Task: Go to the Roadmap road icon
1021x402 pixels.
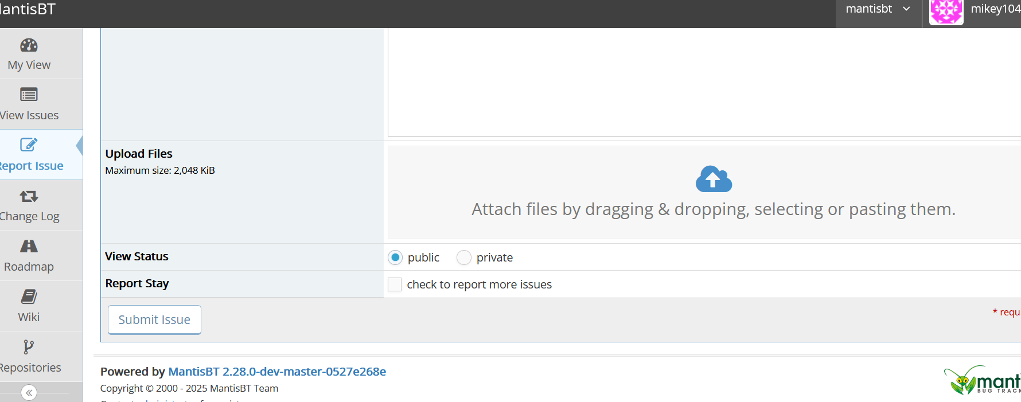Action: (x=29, y=247)
